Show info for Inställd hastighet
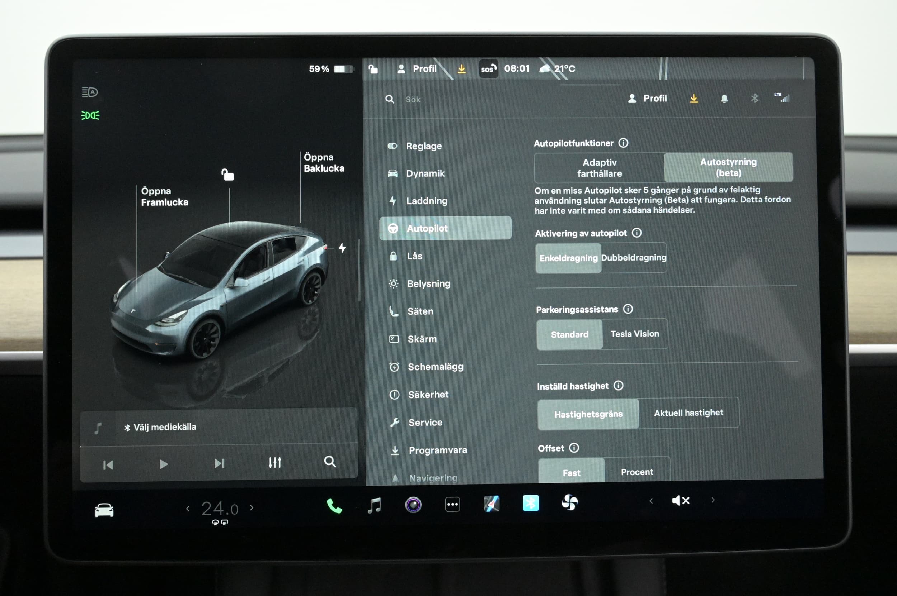897x596 pixels. click(619, 385)
